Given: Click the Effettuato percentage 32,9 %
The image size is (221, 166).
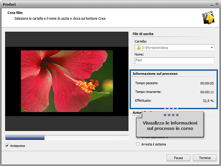Looking at the screenshot, I should (207, 101).
